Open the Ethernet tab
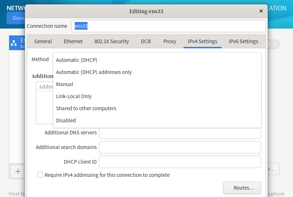The width and height of the screenshot is (293, 197). point(73,41)
